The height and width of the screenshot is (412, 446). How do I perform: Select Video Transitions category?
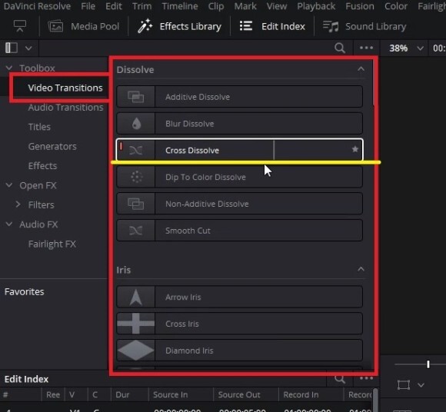coord(65,88)
